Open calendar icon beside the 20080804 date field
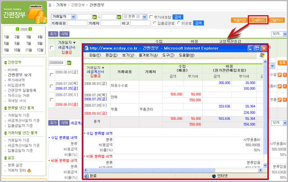288x182 pixels. point(69,63)
